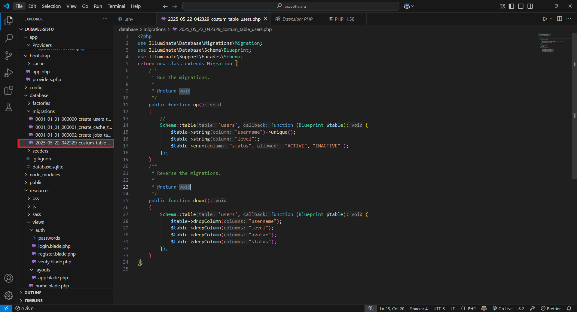
Task: Split the editor to the right
Action: 559,19
